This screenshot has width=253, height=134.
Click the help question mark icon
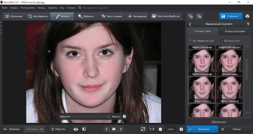[248, 24]
